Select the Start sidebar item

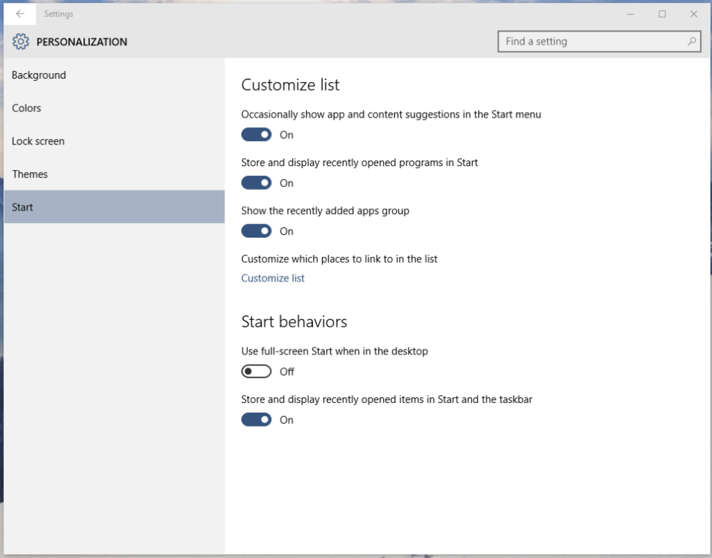[22, 207]
